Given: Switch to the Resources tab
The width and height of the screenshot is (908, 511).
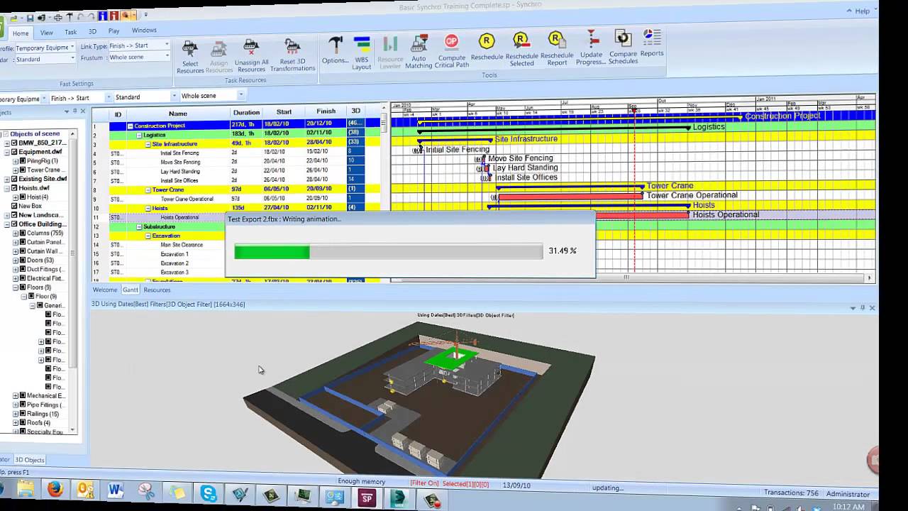Looking at the screenshot, I should click(x=157, y=290).
